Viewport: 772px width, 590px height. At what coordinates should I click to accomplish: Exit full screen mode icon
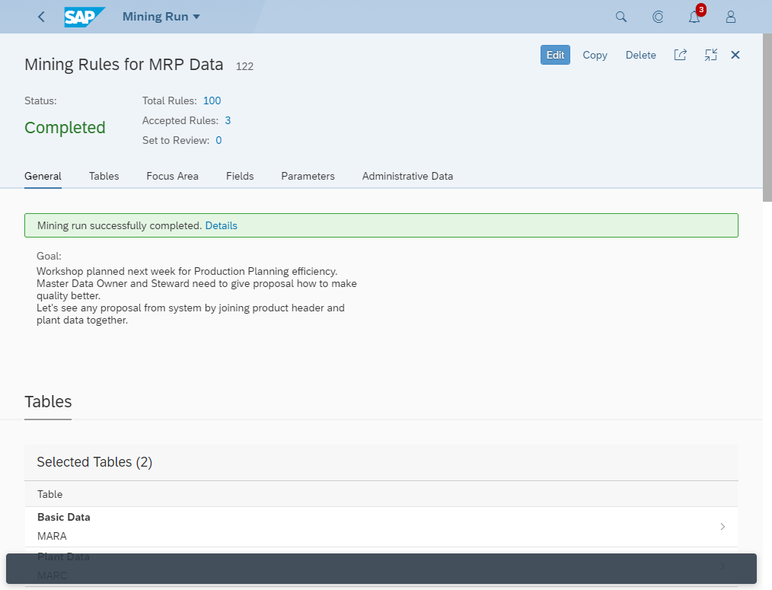click(710, 55)
